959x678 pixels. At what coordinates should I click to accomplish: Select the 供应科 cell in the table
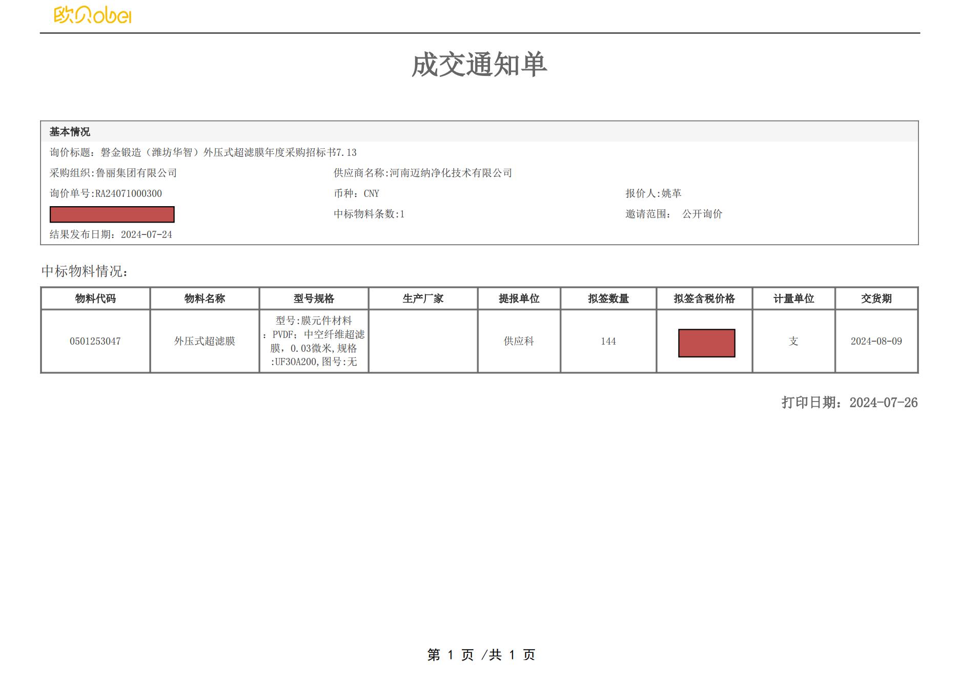coord(519,341)
